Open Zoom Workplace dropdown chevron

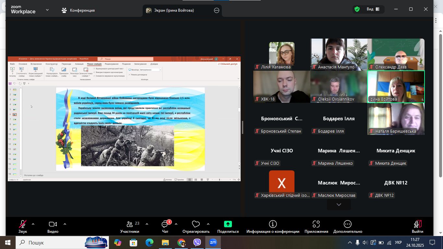(x=47, y=10)
